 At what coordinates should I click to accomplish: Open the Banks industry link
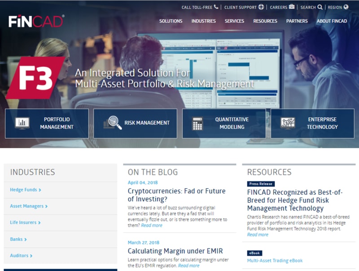16,239
